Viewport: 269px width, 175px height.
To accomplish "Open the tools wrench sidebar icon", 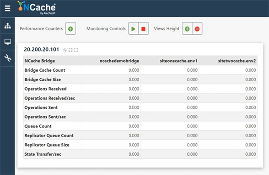I will pos(7,58).
